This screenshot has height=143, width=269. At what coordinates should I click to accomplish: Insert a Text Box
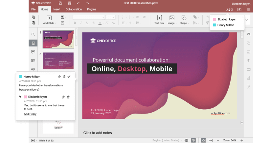[159, 20]
